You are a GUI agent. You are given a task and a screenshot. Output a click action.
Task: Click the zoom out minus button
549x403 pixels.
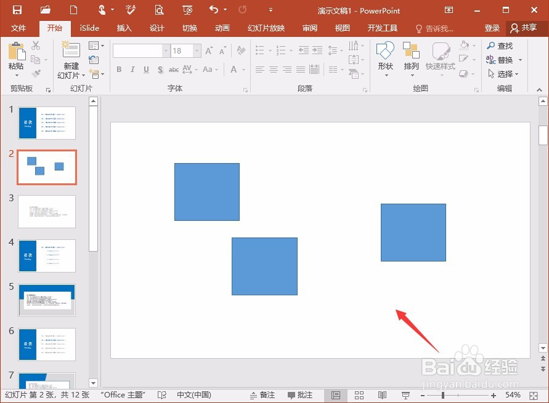(x=423, y=396)
